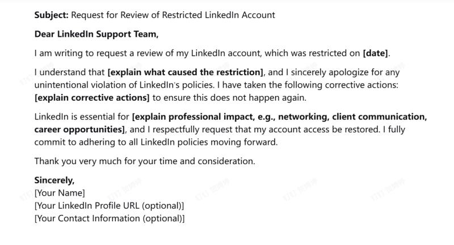
Task: Click the bold "Sincerely," sign-off
Action: 54,180
